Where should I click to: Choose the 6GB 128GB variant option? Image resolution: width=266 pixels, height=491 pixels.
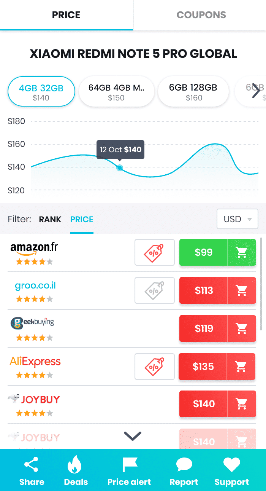(x=193, y=92)
